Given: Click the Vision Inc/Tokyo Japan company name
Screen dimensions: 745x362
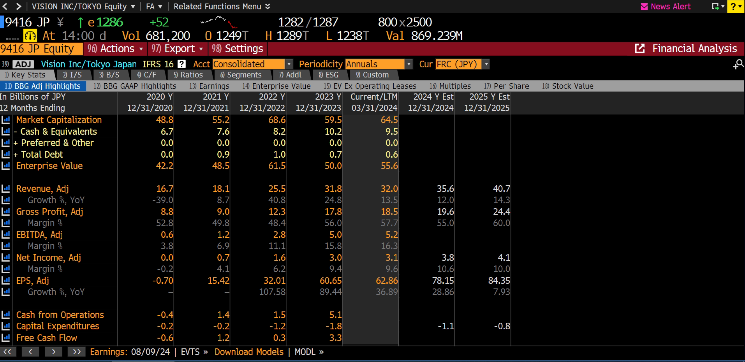Looking at the screenshot, I should click(89, 64).
